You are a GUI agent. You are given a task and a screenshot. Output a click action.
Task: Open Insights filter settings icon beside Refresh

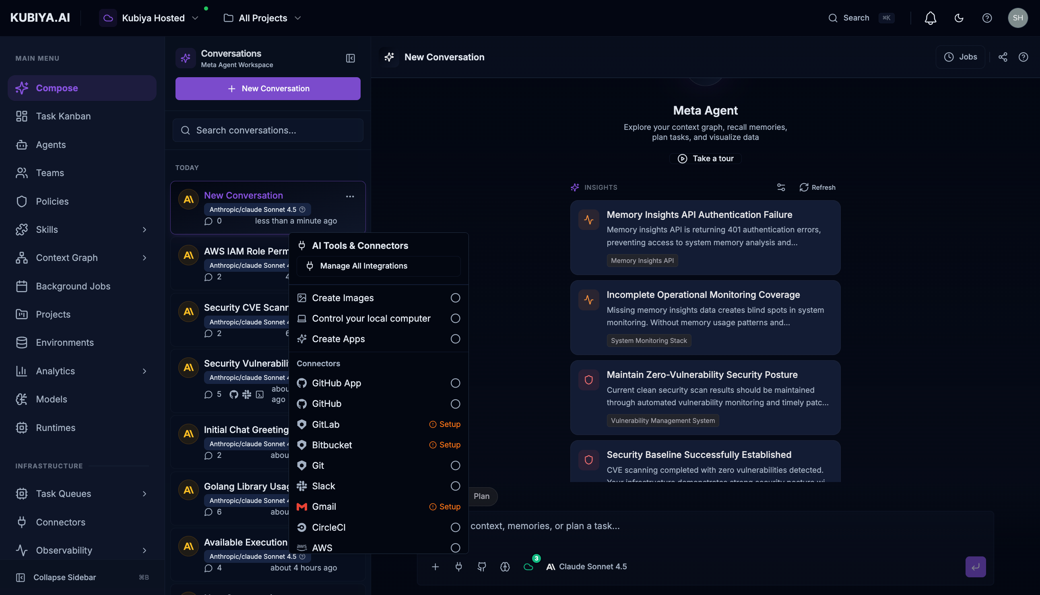781,187
